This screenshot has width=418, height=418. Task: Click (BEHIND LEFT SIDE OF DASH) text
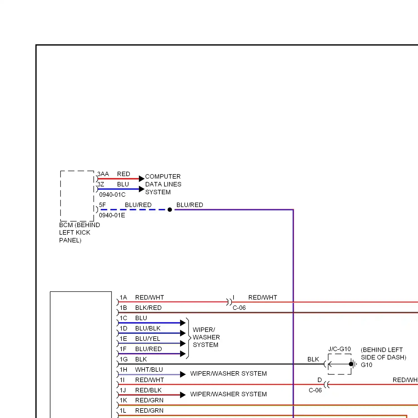pyautogui.click(x=383, y=354)
